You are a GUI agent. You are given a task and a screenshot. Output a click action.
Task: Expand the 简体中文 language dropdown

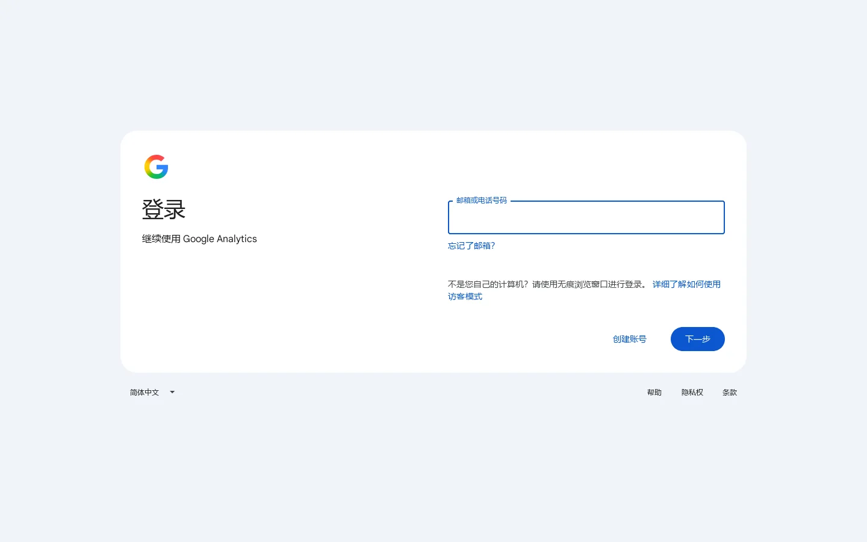(152, 392)
